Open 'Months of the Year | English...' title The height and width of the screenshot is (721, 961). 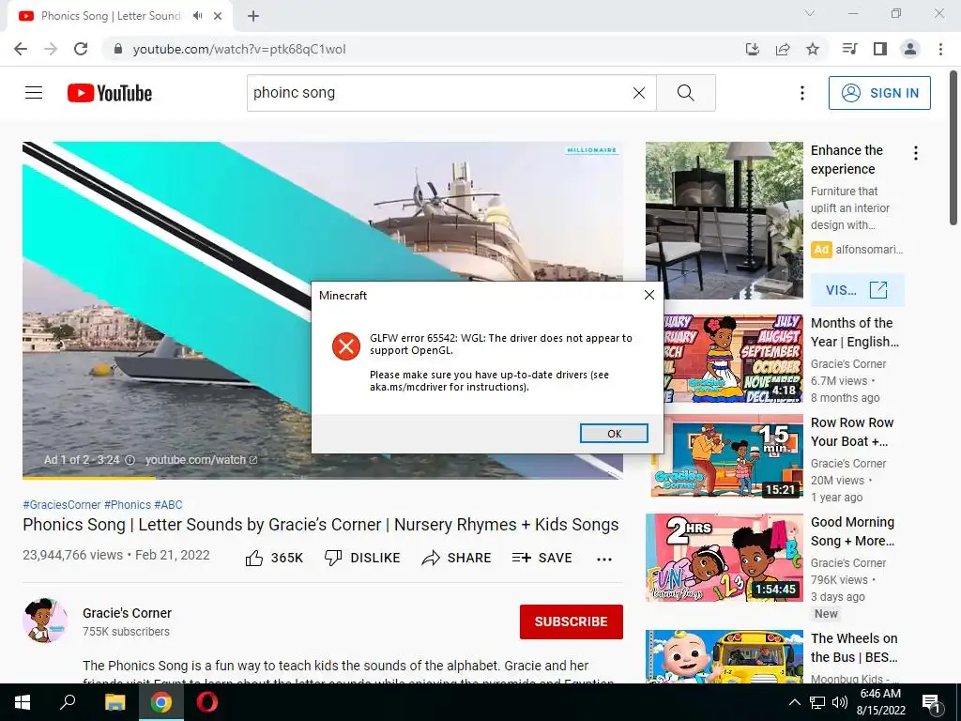pos(854,332)
